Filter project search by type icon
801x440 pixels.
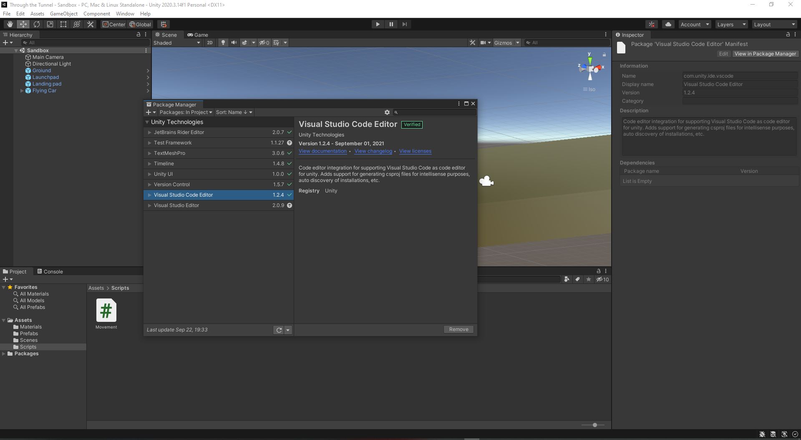click(x=567, y=279)
